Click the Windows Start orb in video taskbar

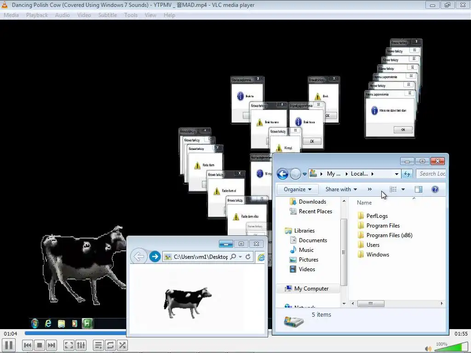click(35, 323)
